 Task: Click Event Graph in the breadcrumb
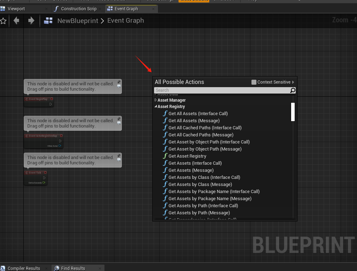tap(125, 21)
